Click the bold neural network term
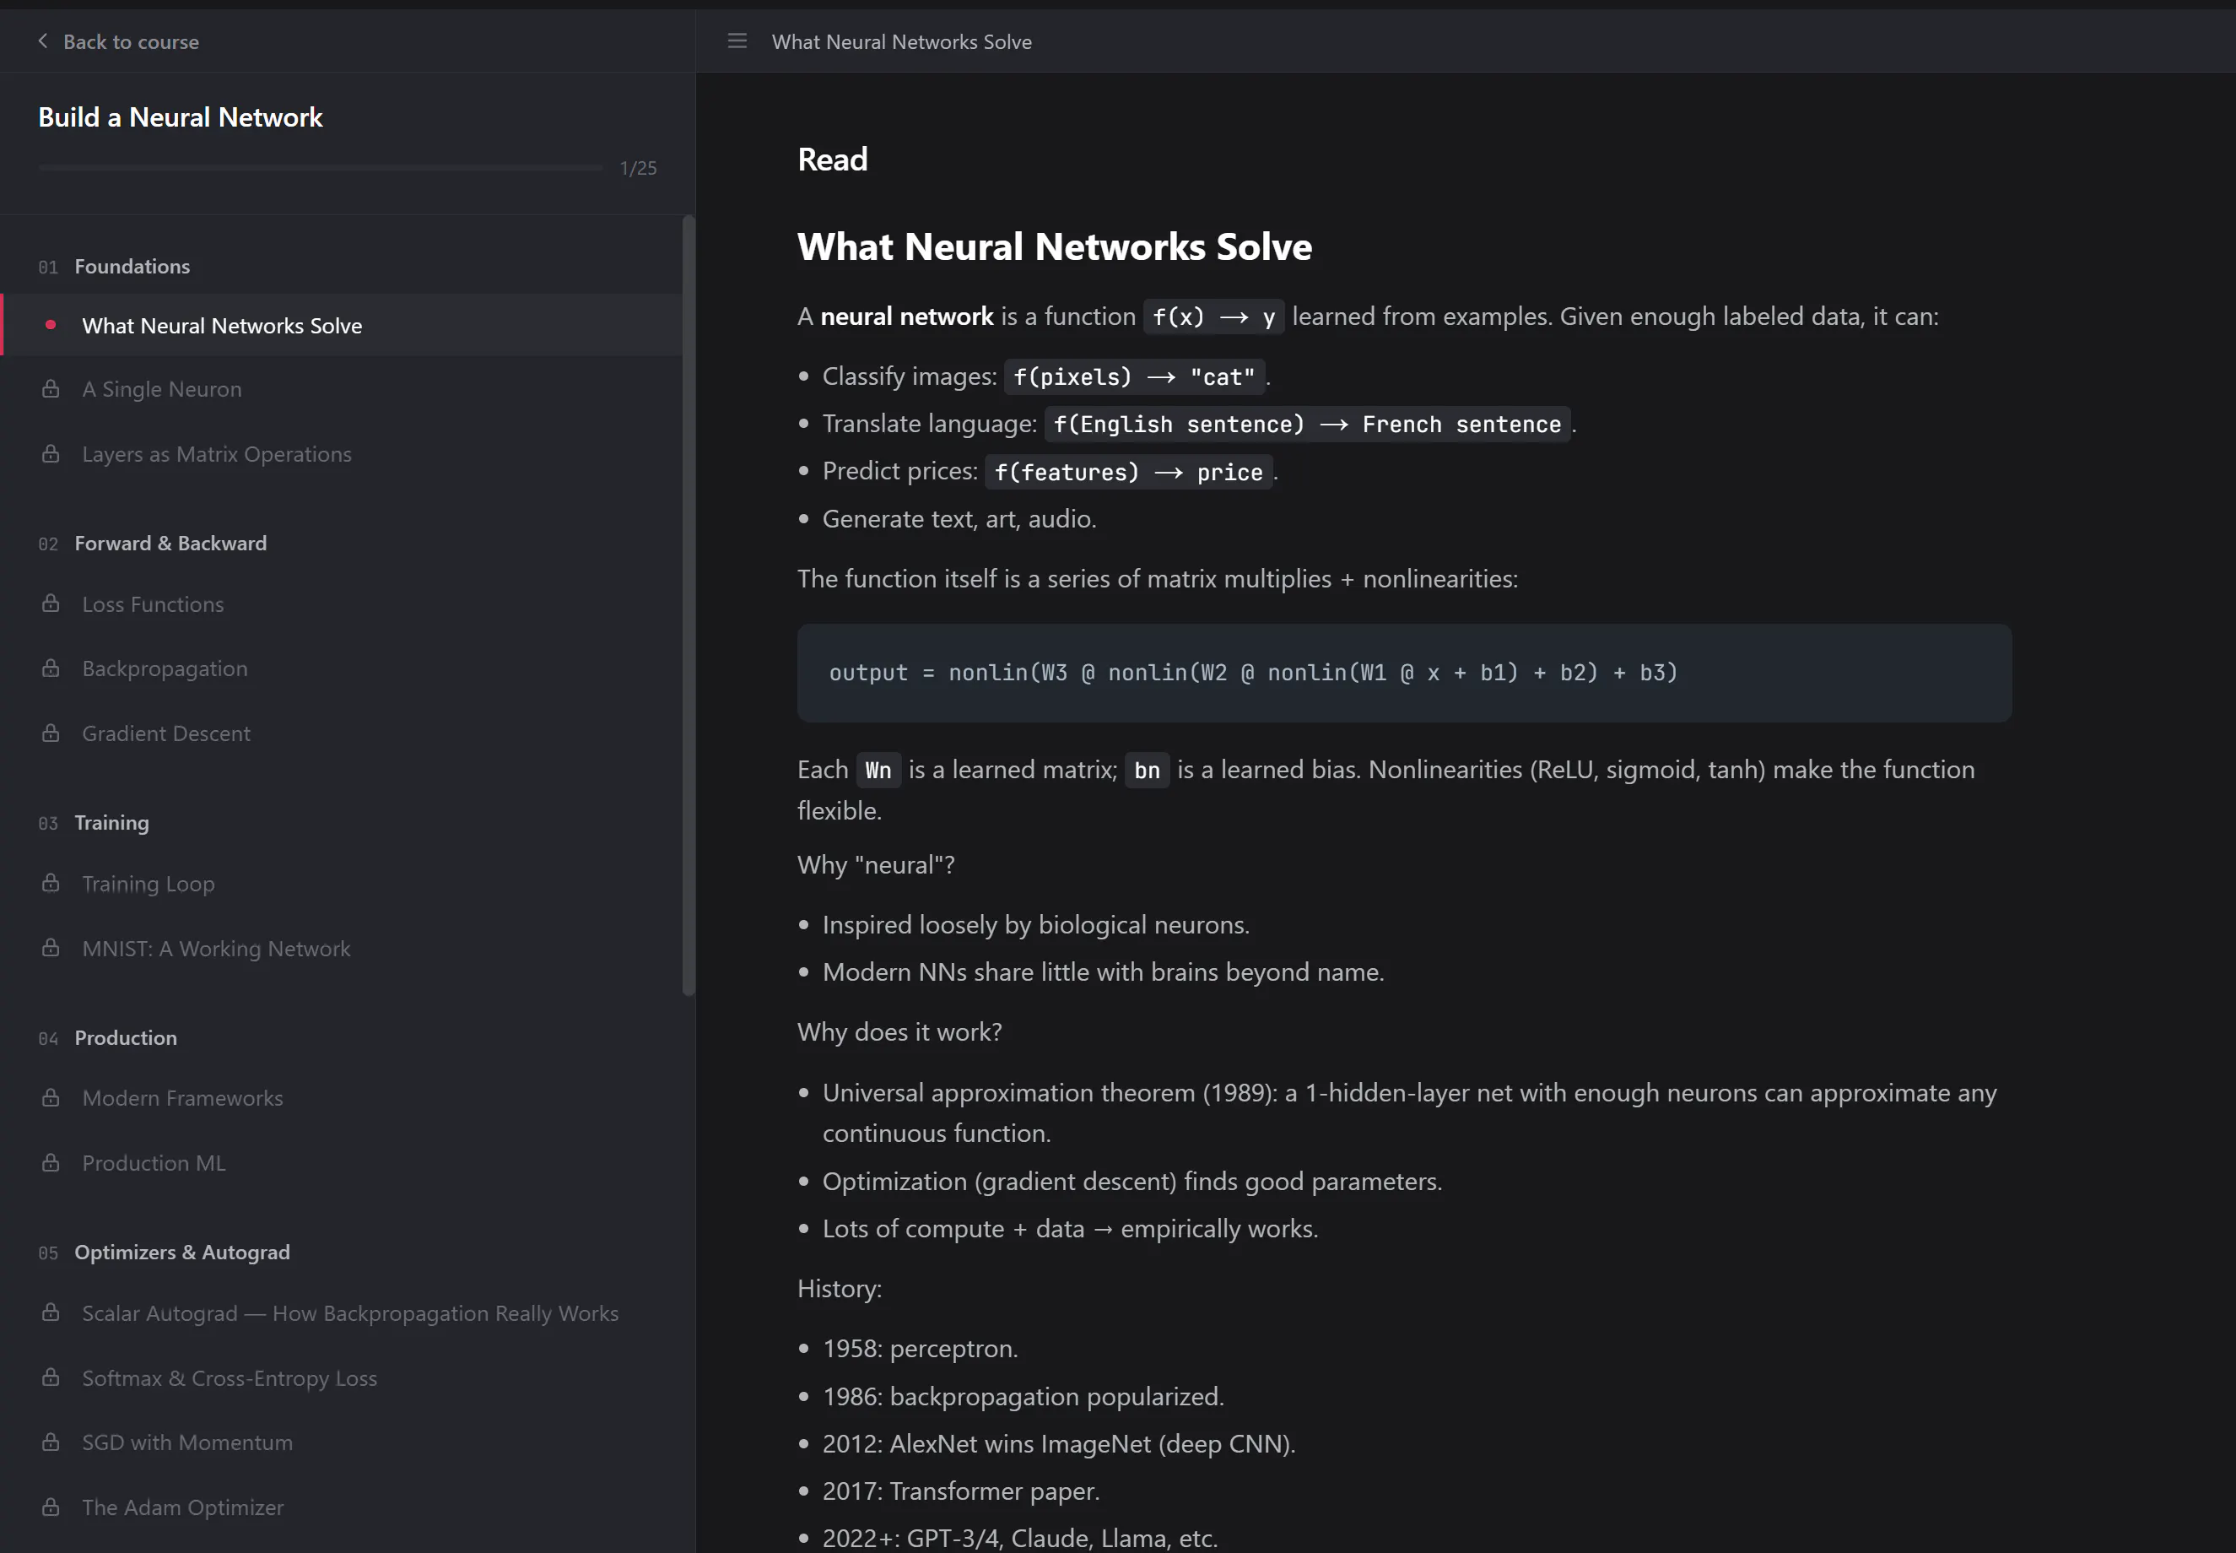Image resolution: width=2236 pixels, height=1553 pixels. [906, 317]
